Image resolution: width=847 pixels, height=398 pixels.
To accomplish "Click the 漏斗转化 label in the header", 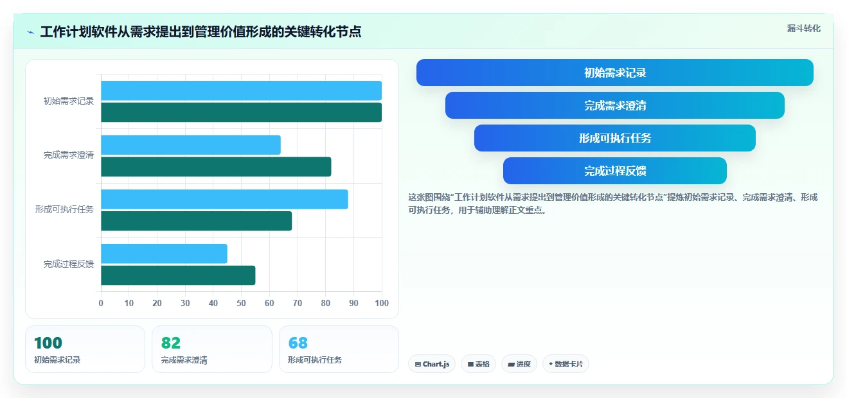I will click(803, 28).
